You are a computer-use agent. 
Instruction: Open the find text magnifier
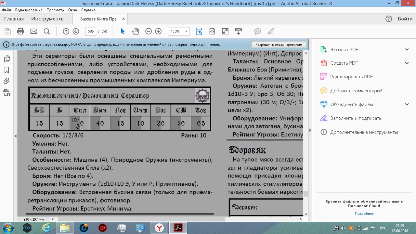46,31
